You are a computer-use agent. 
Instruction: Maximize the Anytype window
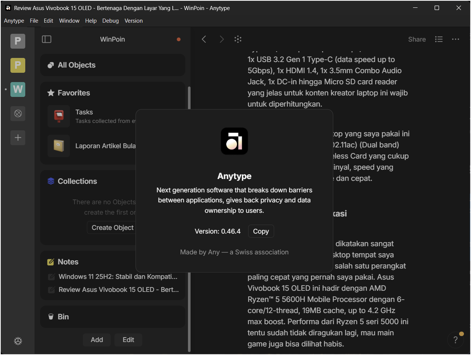click(437, 8)
